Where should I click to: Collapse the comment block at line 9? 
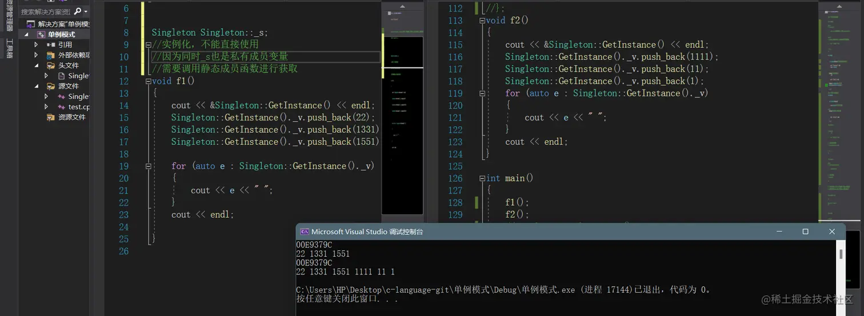[149, 44]
